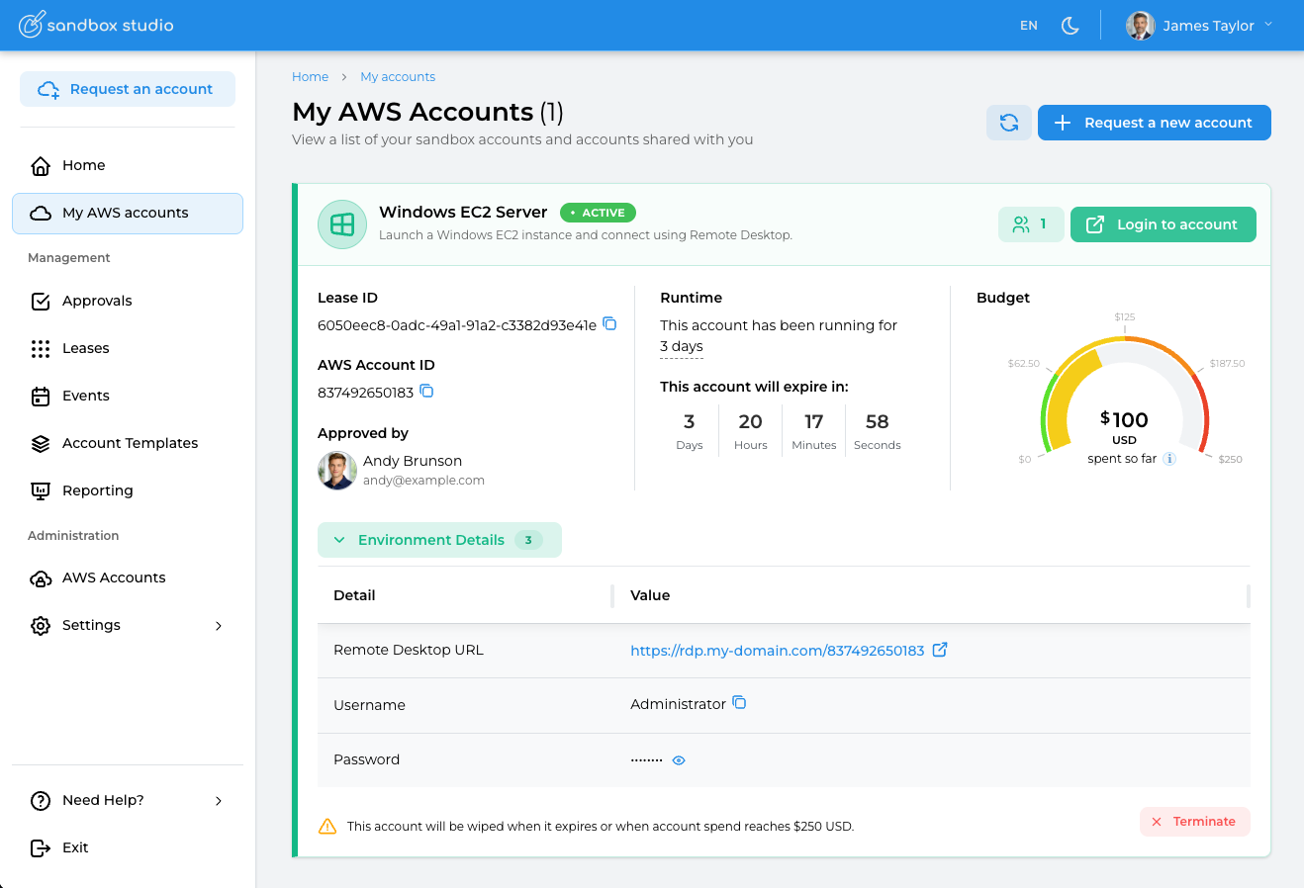Copy the AWS Account ID
Screen dimensions: 1304x888
pyautogui.click(x=426, y=392)
